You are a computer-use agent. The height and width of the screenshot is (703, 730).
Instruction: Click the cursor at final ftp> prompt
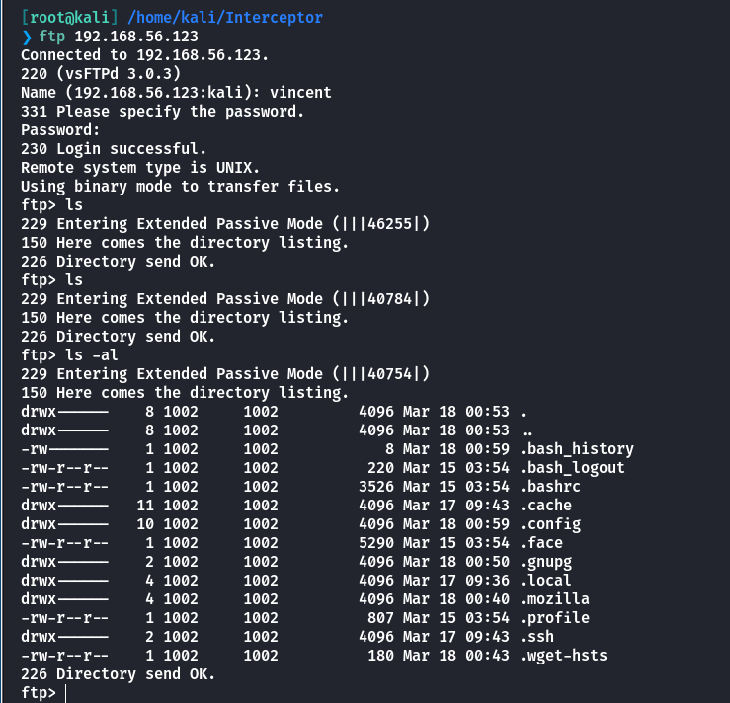65,693
